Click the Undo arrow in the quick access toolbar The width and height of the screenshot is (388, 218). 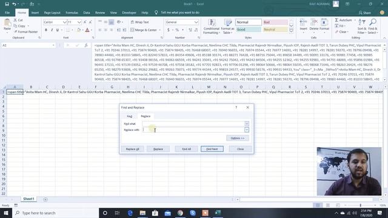14,4
